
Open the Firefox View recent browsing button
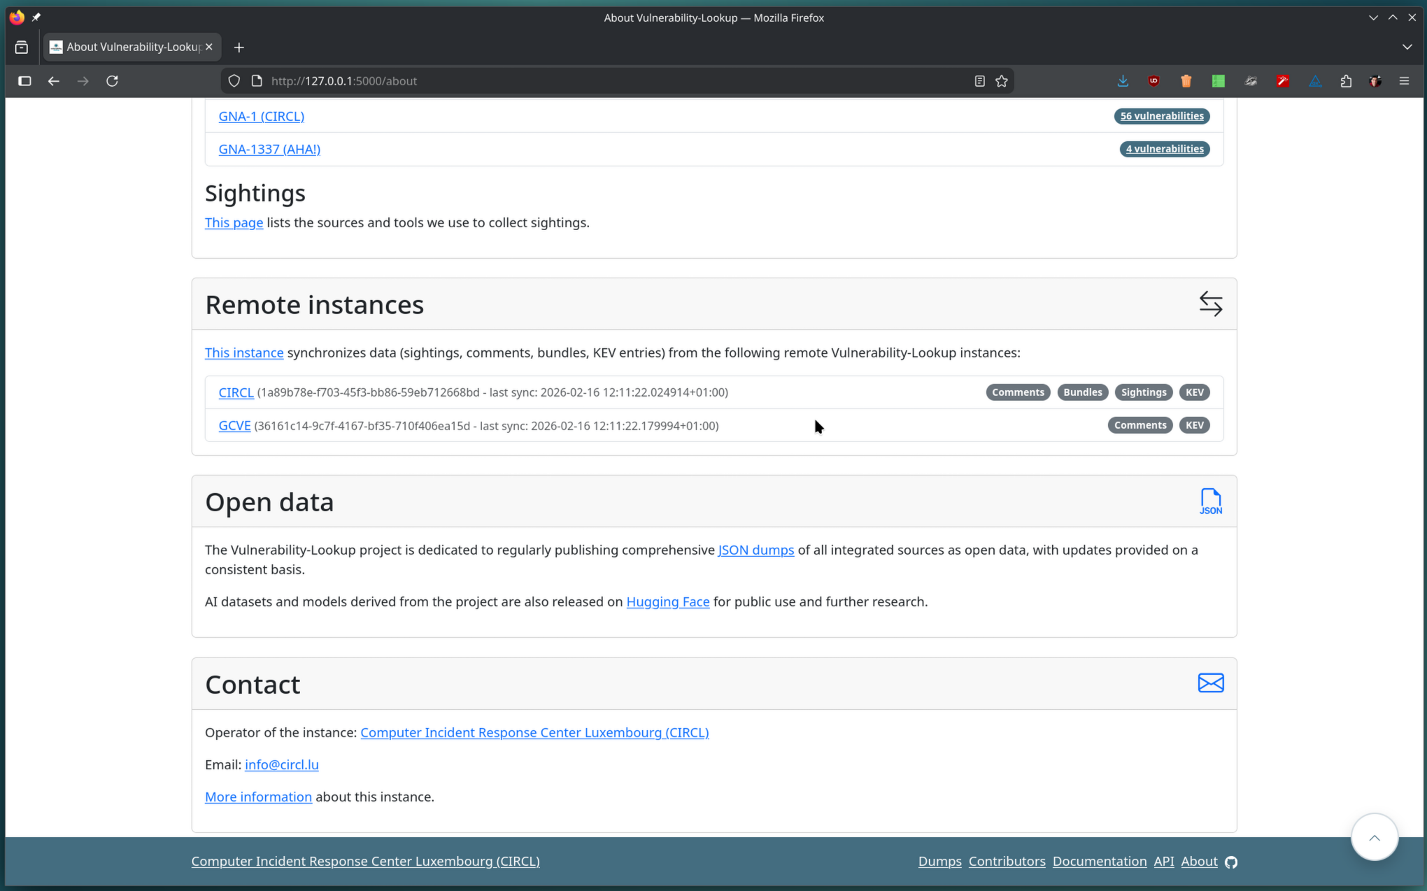pos(22,47)
